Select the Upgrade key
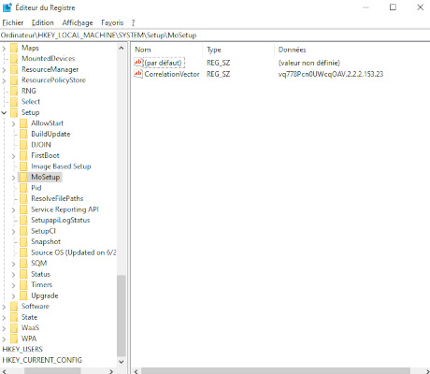Image resolution: width=430 pixels, height=374 pixels. pyautogui.click(x=45, y=295)
